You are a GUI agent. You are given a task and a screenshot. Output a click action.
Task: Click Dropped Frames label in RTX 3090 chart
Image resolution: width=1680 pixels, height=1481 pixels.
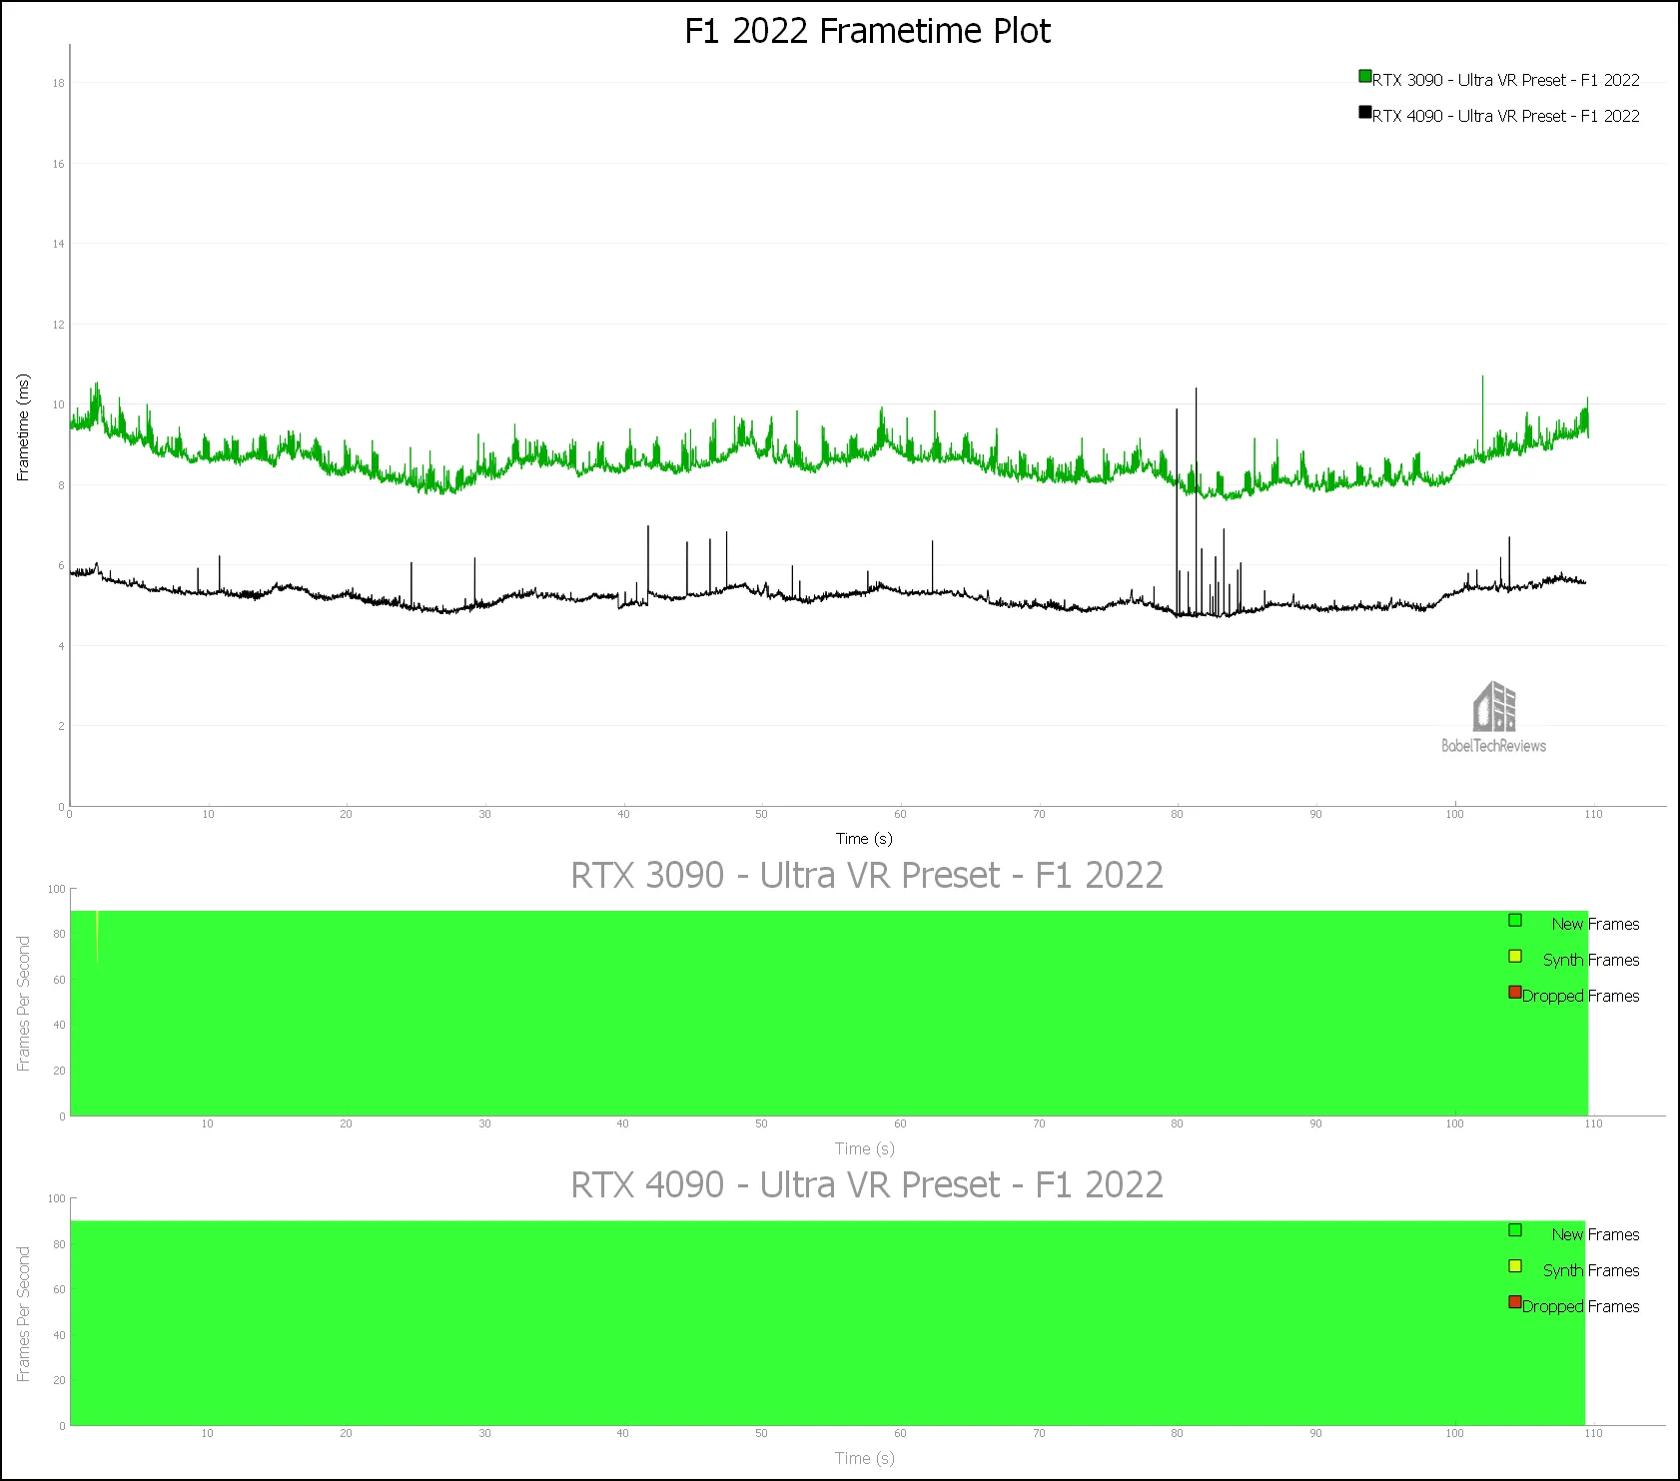click(x=1581, y=997)
